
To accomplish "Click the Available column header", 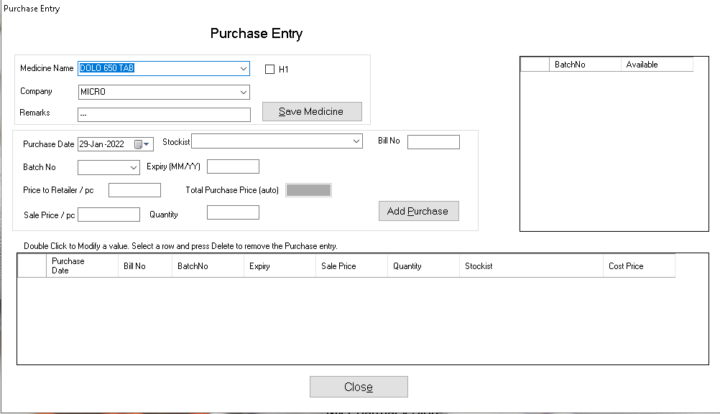I will point(656,65).
